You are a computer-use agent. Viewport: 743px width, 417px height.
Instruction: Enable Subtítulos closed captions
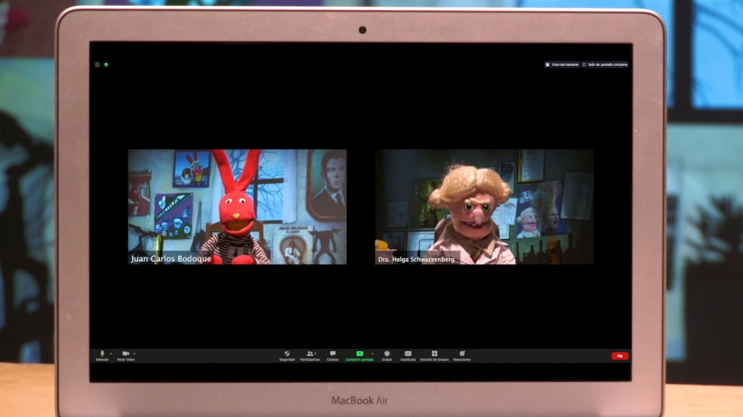tap(408, 354)
